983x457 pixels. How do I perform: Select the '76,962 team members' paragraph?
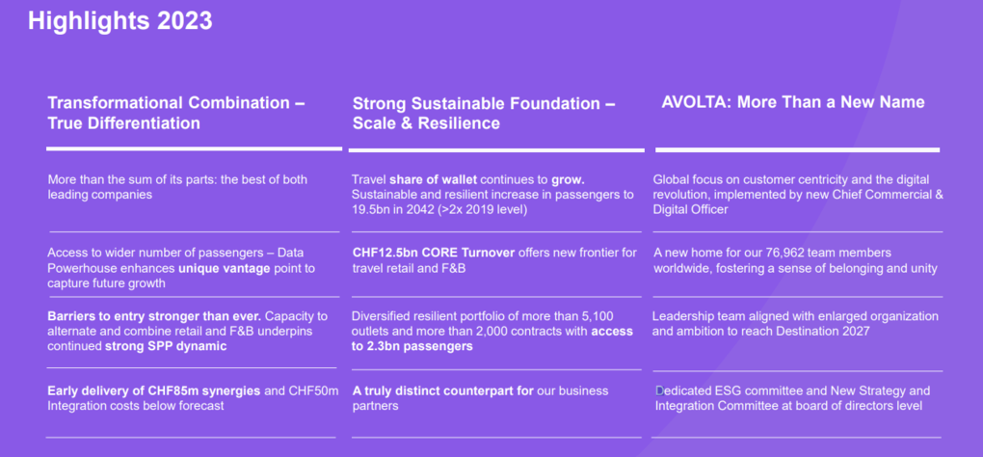click(x=795, y=260)
